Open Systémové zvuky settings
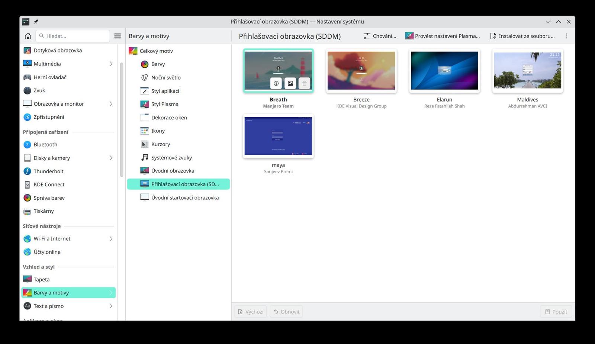Screen dimensions: 595x344 pos(171,157)
